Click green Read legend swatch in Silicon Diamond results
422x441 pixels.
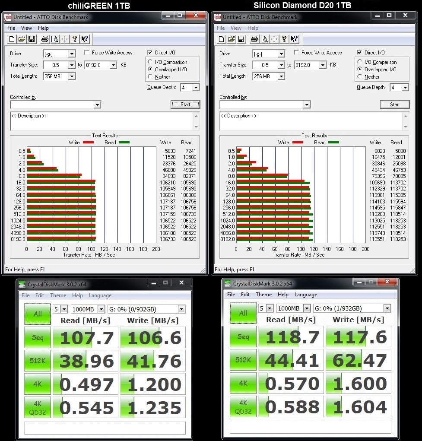pyautogui.click(x=333, y=142)
